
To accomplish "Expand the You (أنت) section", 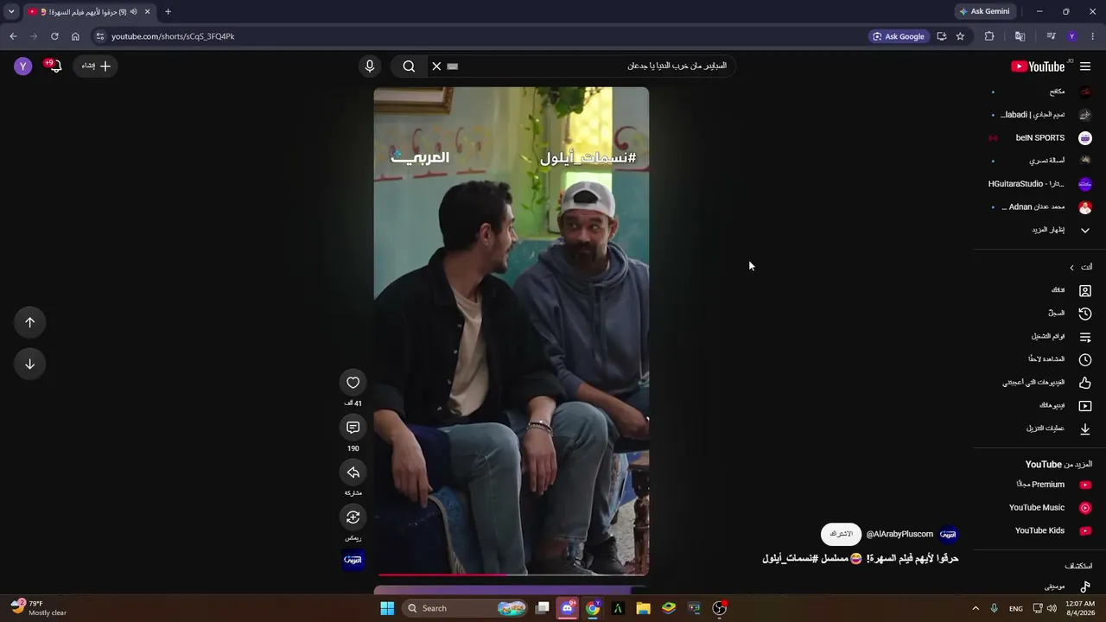I will (x=1080, y=268).
